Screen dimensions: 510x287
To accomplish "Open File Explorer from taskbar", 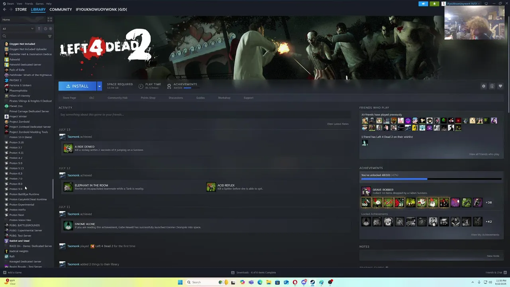I will pos(269,282).
